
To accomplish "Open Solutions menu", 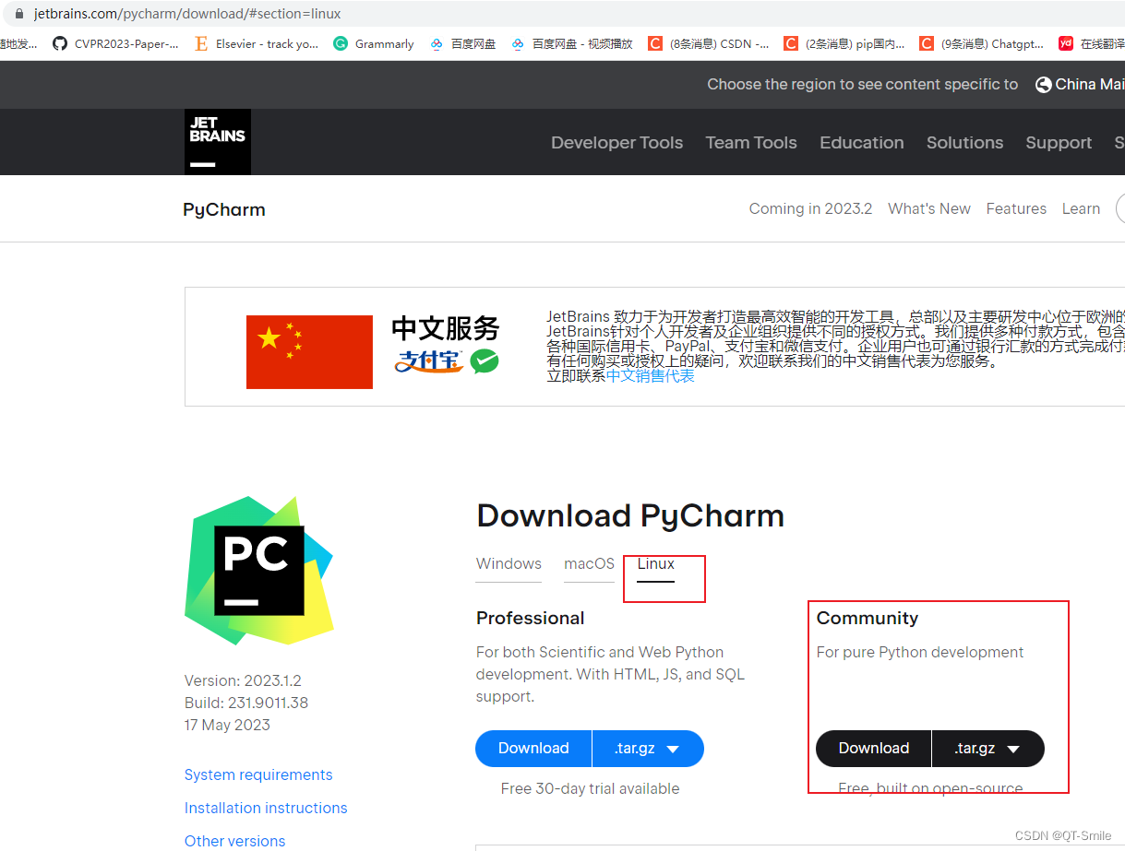I will (964, 143).
